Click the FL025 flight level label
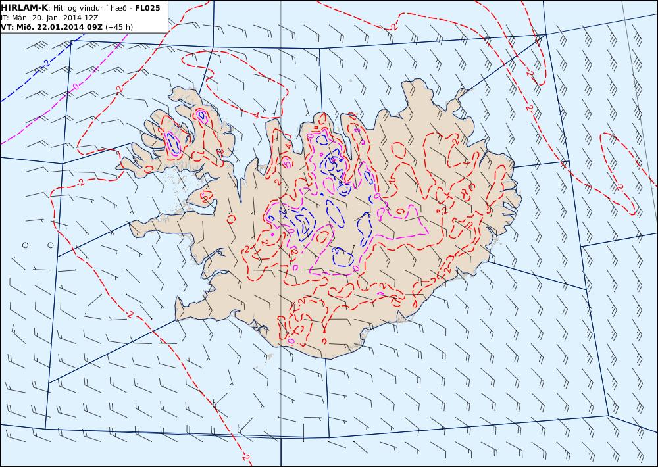Viewport: 658px width, 467px height. tap(147, 8)
